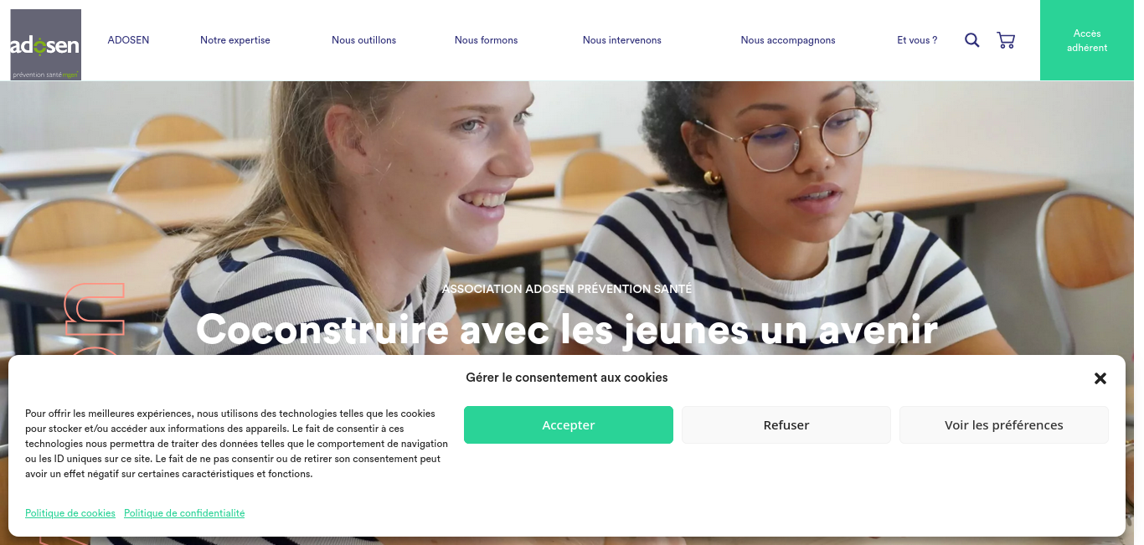Expand the Nous formons menu
The width and height of the screenshot is (1144, 545).
point(486,40)
